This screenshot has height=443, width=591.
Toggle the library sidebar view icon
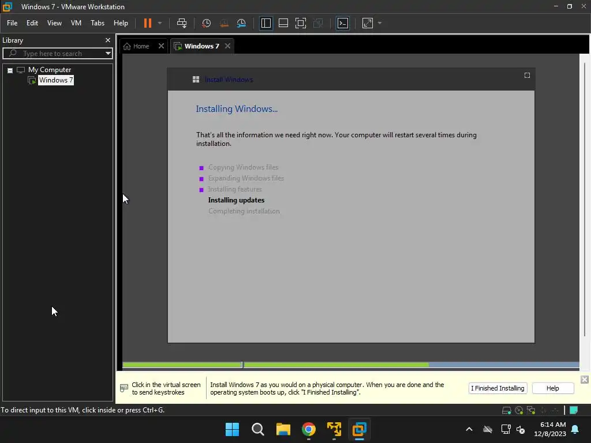pyautogui.click(x=265, y=23)
